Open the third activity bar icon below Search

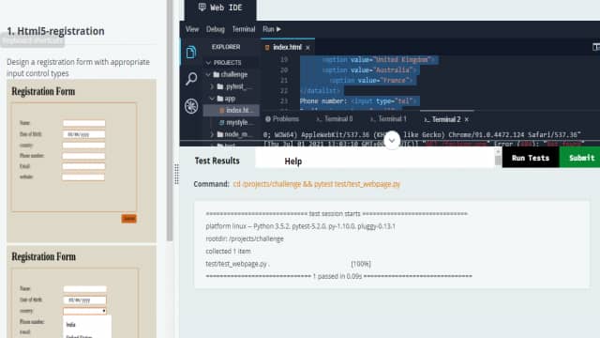coord(191,106)
